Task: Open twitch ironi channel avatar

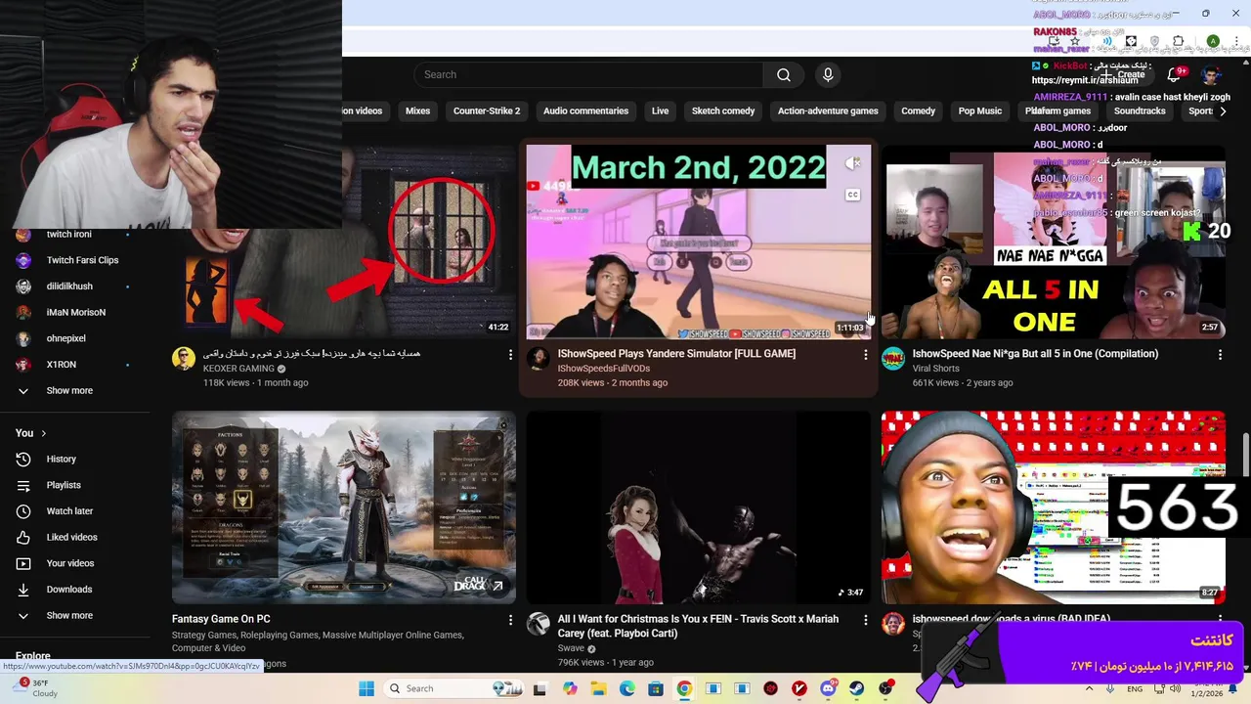Action: (x=23, y=235)
